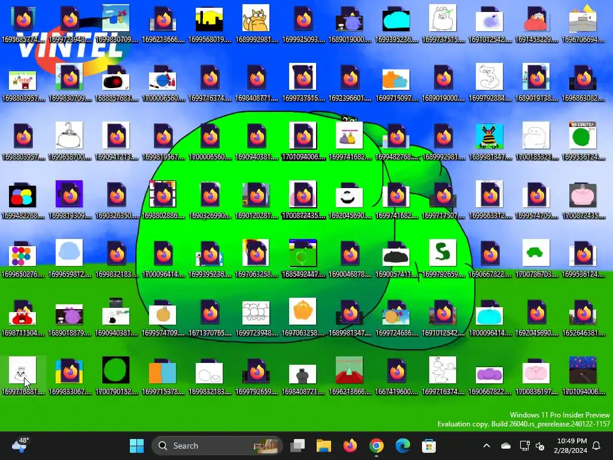This screenshot has height=460, width=613.
Task: Select black blob image 1690057411
Action: point(396,259)
